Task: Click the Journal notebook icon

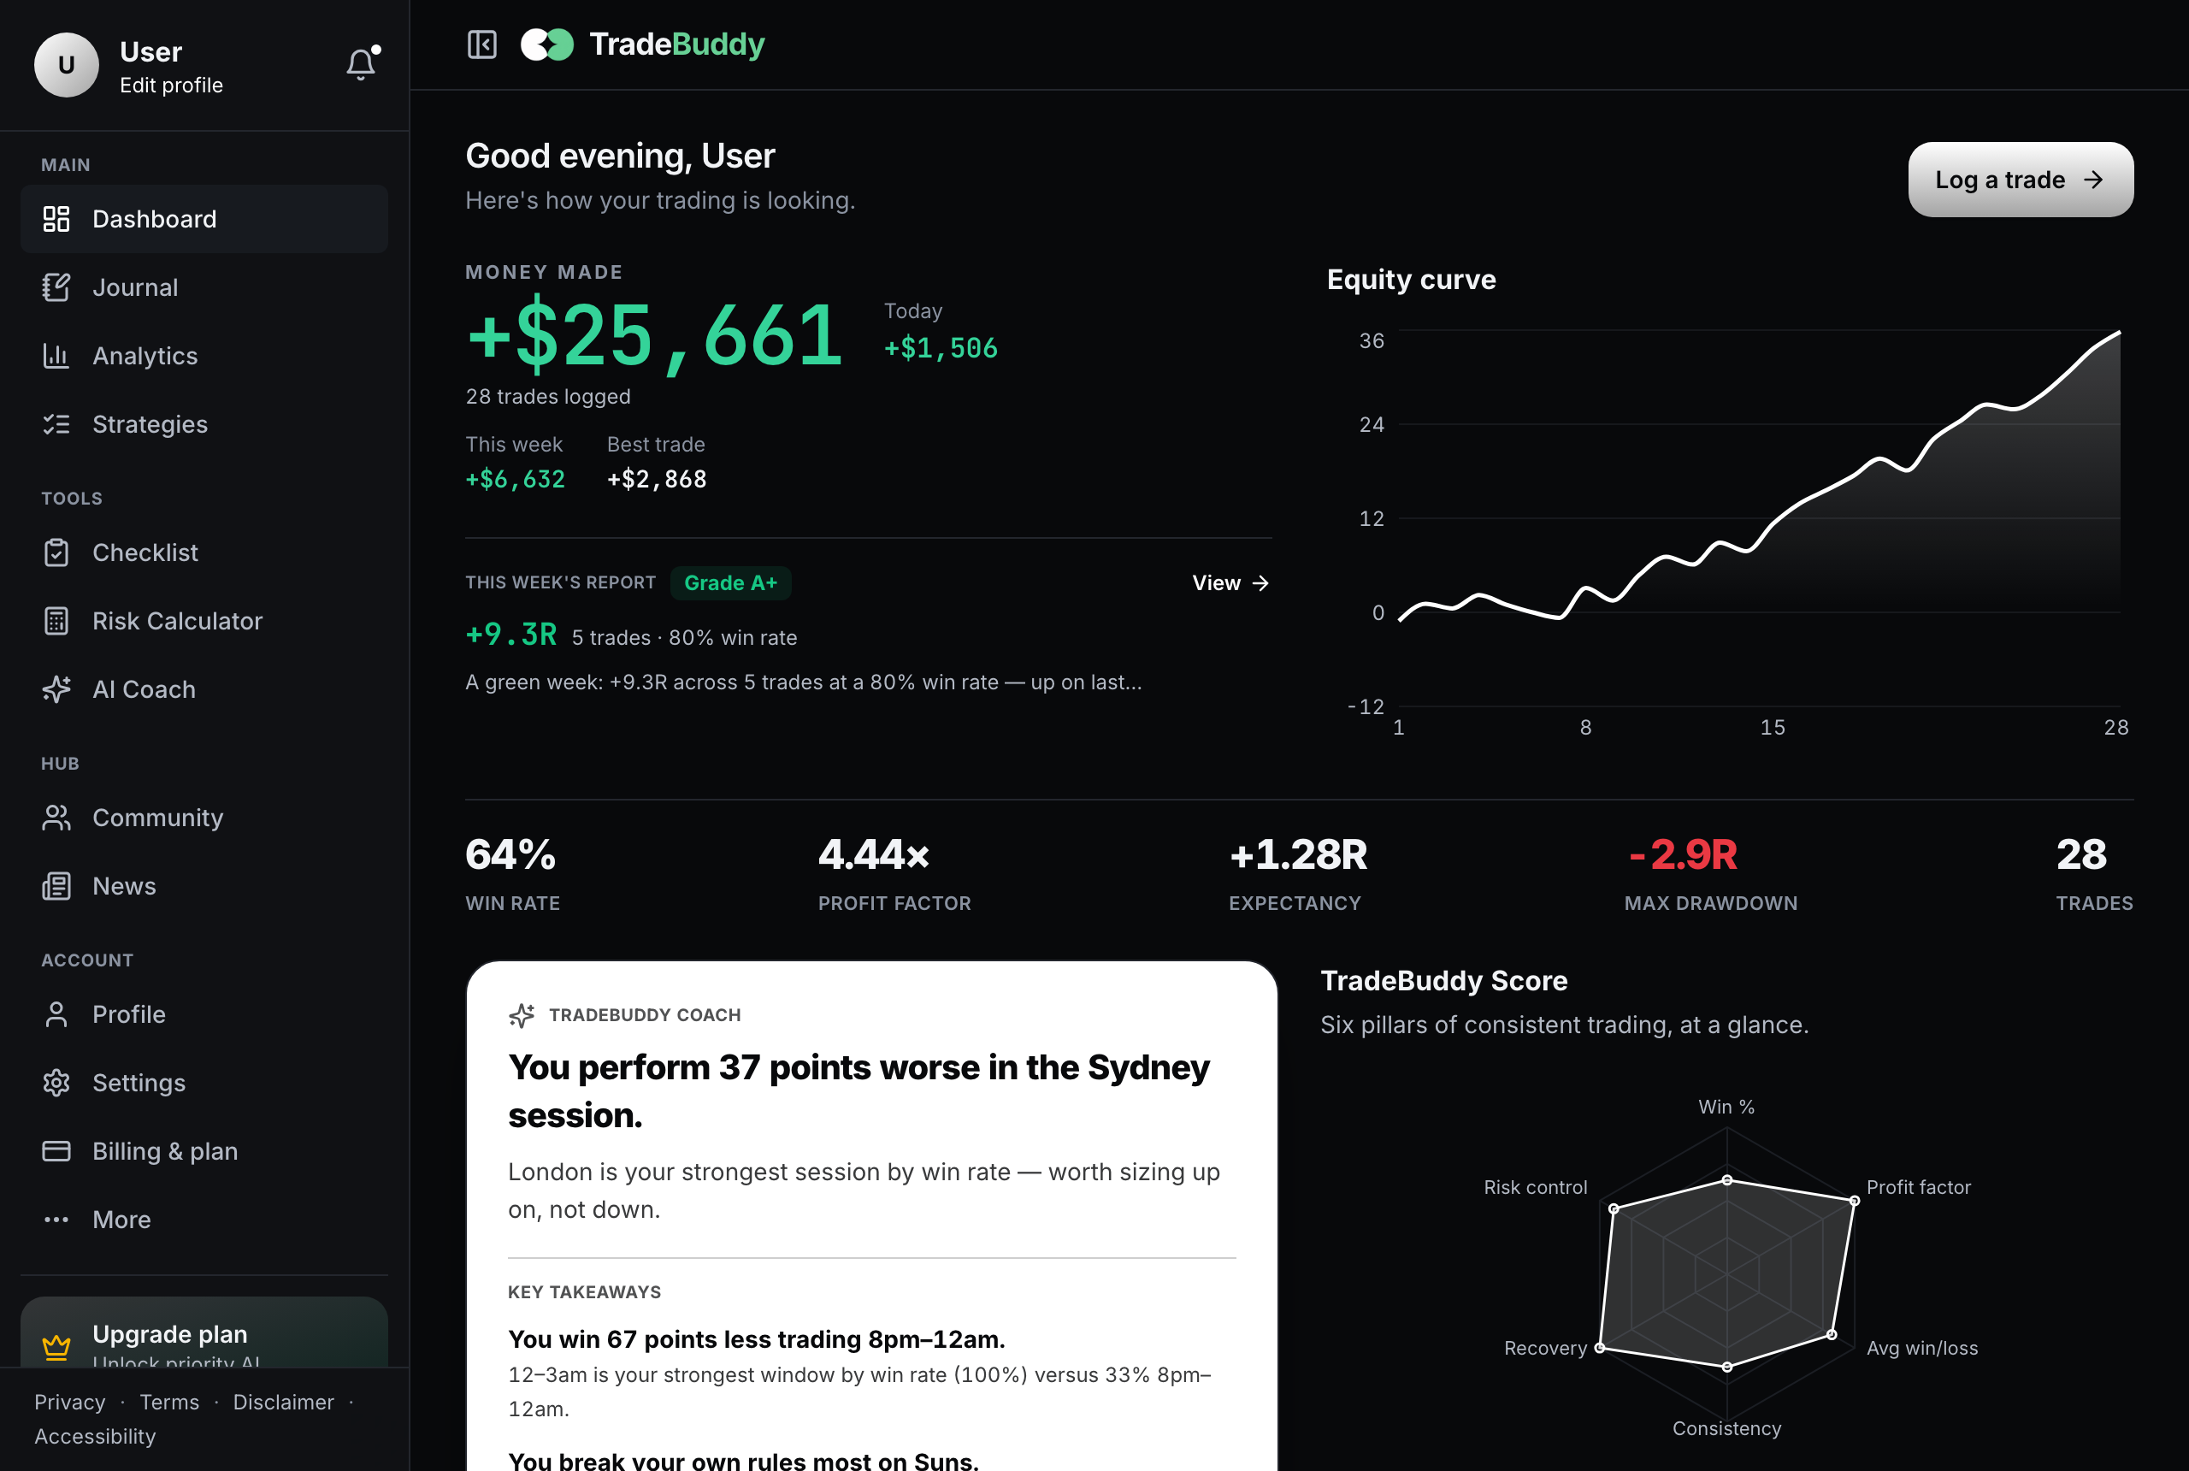Action: pos(56,287)
